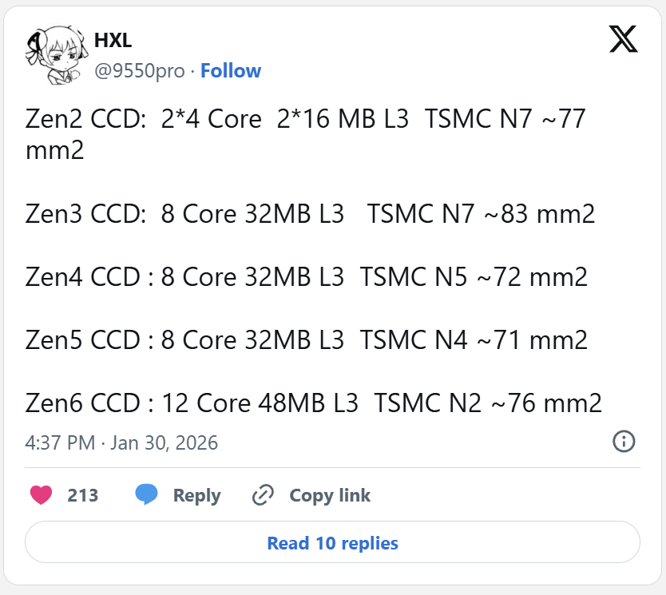Open the @9550pro handle link

(x=140, y=71)
